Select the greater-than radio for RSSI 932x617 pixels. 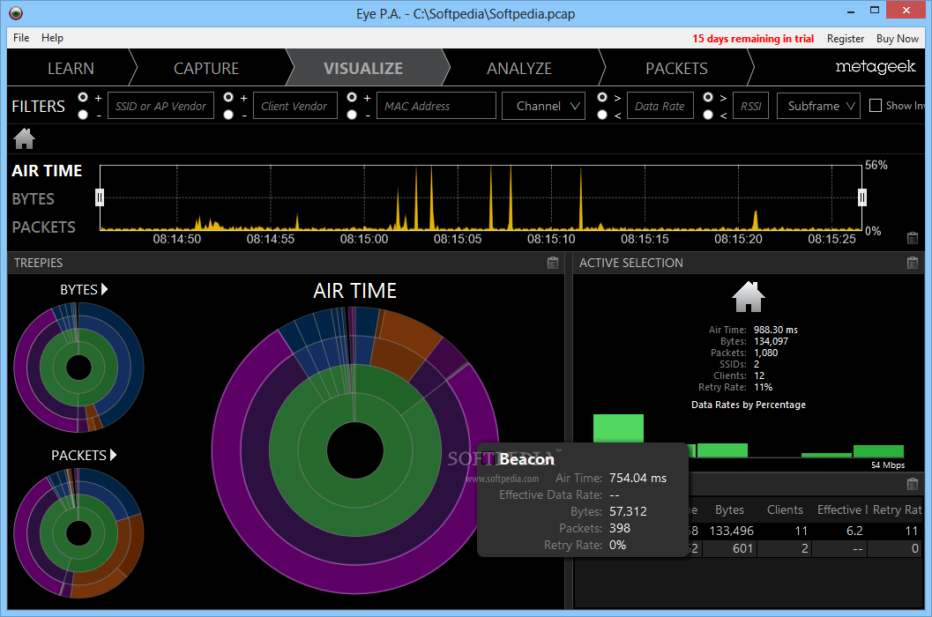[708, 97]
